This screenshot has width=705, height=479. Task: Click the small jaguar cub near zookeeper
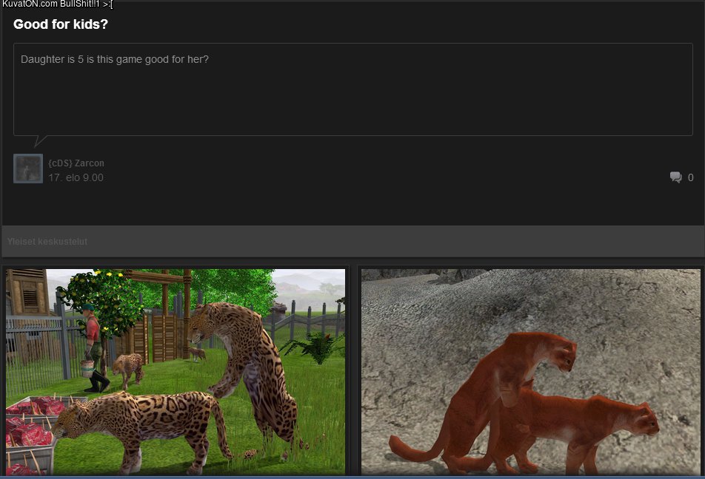(x=127, y=366)
